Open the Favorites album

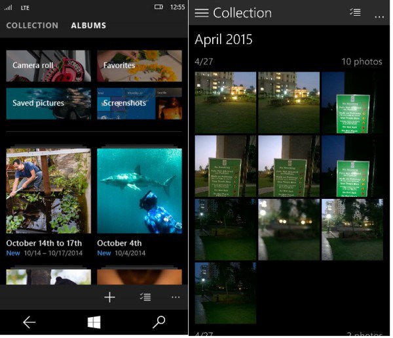pyautogui.click(x=140, y=66)
